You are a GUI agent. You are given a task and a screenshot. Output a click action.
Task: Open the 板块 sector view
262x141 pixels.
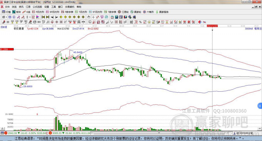click(x=17, y=12)
